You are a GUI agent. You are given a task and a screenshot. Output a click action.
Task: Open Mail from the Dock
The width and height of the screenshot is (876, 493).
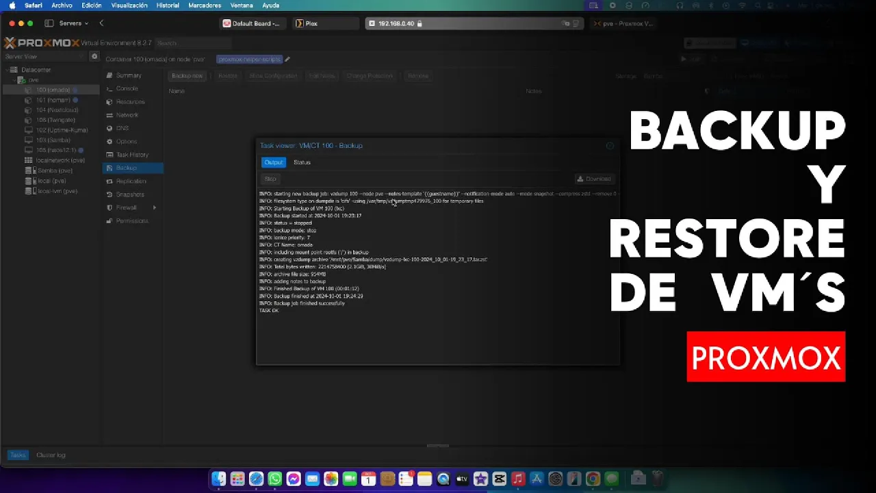coord(312,479)
